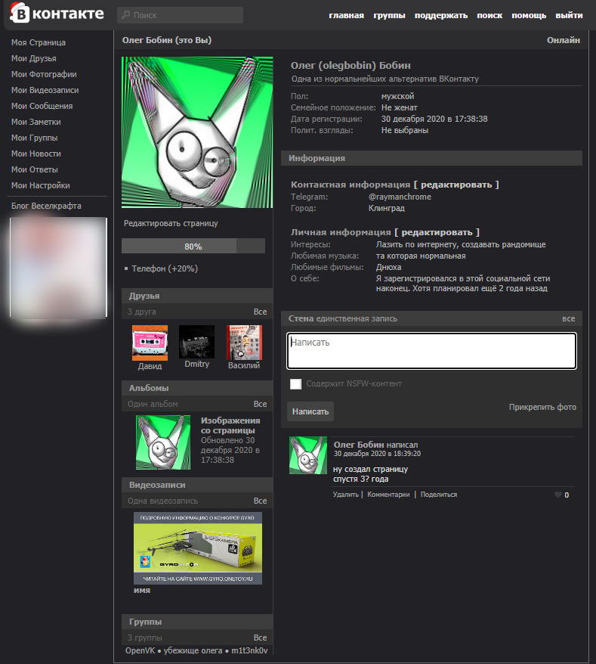This screenshot has width=596, height=664.
Task: Open the GYRO helicopter video thumbnail
Action: (198, 548)
